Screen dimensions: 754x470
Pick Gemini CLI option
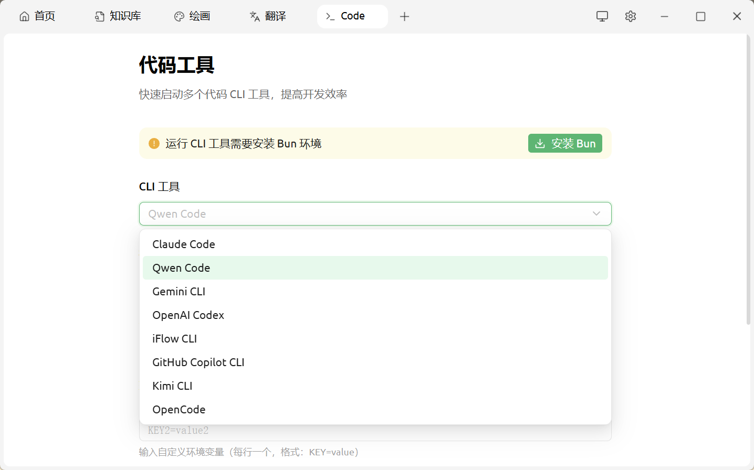[x=179, y=292]
